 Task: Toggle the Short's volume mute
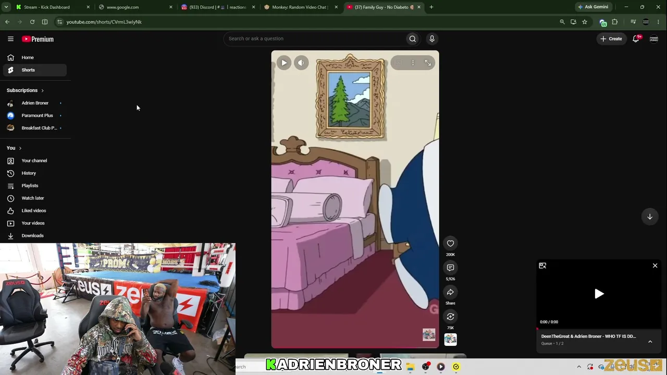301,63
